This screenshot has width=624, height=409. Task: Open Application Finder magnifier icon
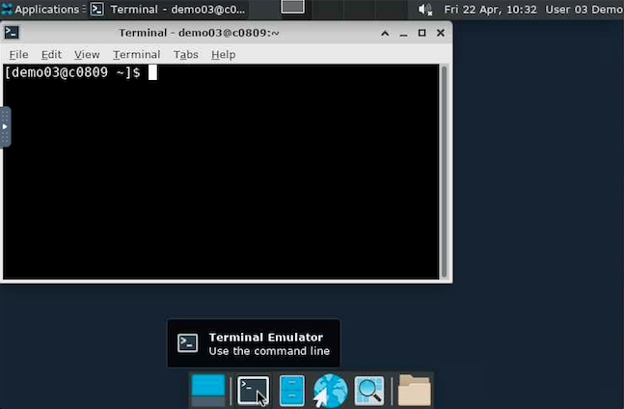coord(368,391)
